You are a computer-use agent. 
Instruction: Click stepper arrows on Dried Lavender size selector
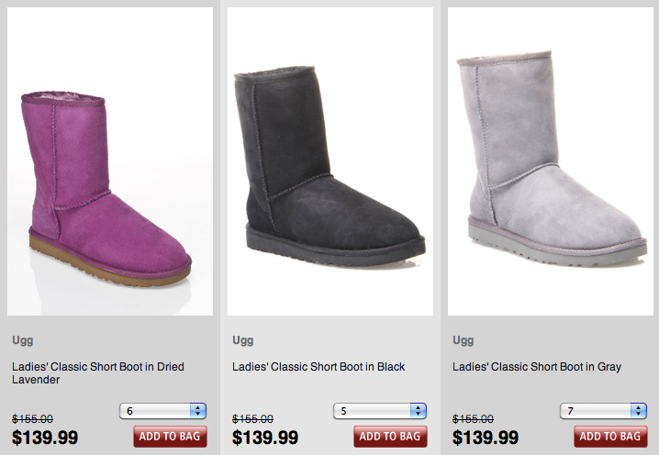(x=198, y=411)
